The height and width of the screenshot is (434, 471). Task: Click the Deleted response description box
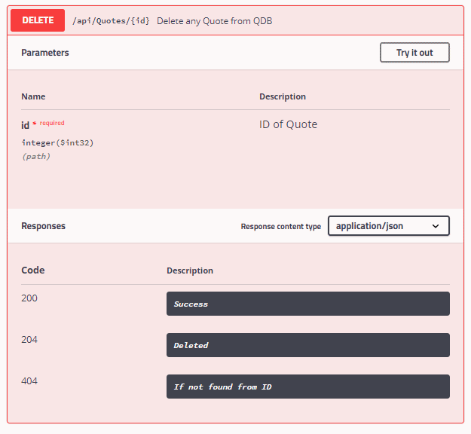307,345
